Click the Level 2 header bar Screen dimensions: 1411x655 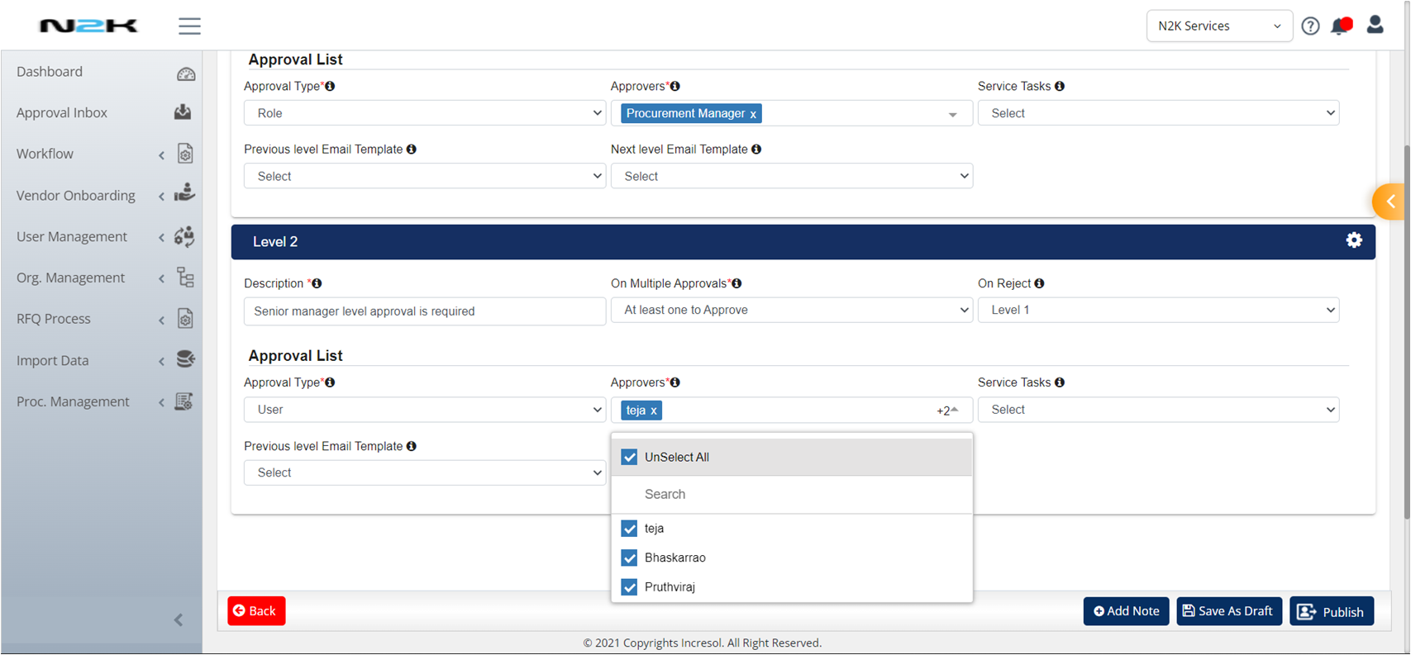tap(803, 242)
